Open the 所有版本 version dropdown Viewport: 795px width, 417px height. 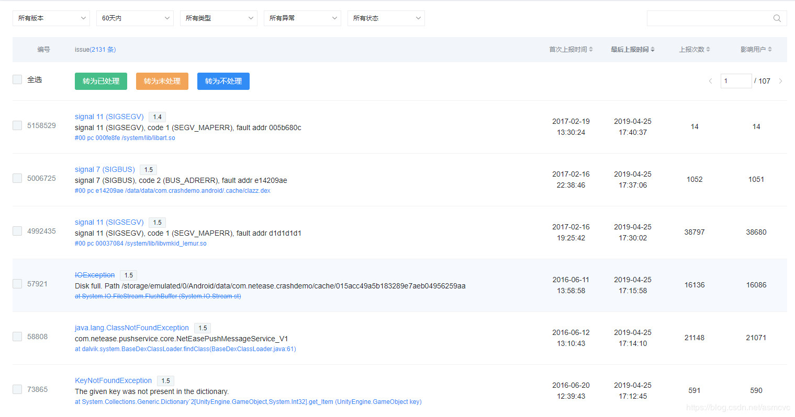[x=51, y=18]
